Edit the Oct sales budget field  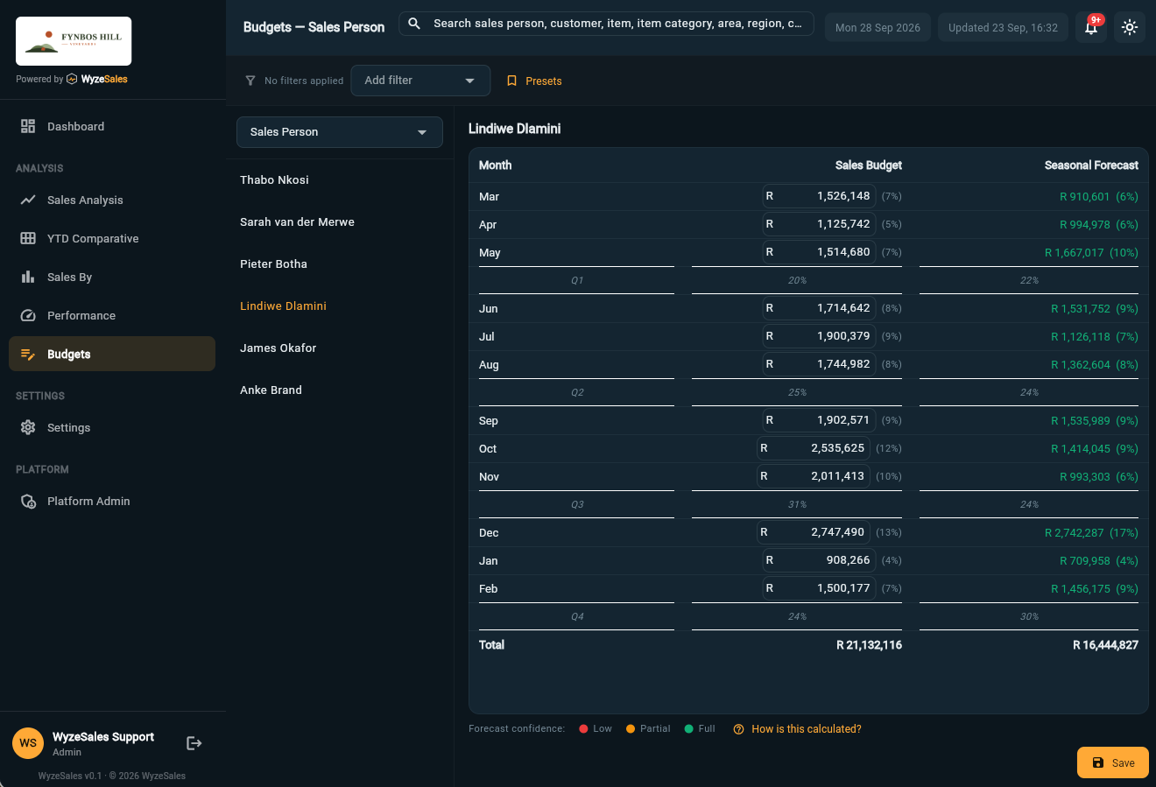pyautogui.click(x=814, y=448)
